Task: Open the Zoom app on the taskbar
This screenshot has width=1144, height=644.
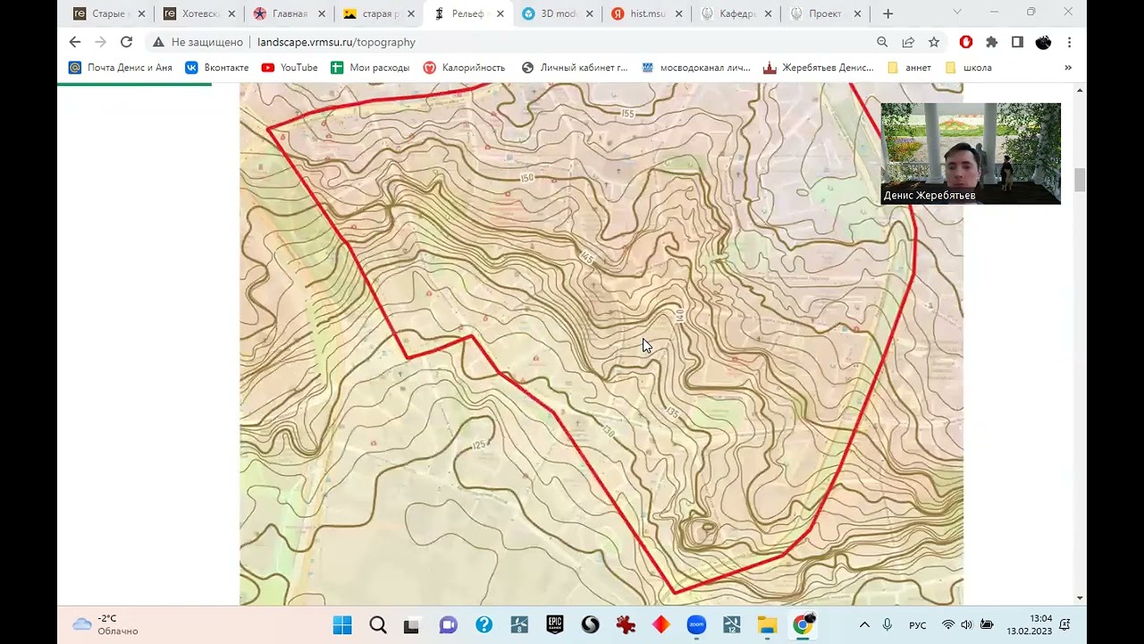Action: (x=696, y=625)
